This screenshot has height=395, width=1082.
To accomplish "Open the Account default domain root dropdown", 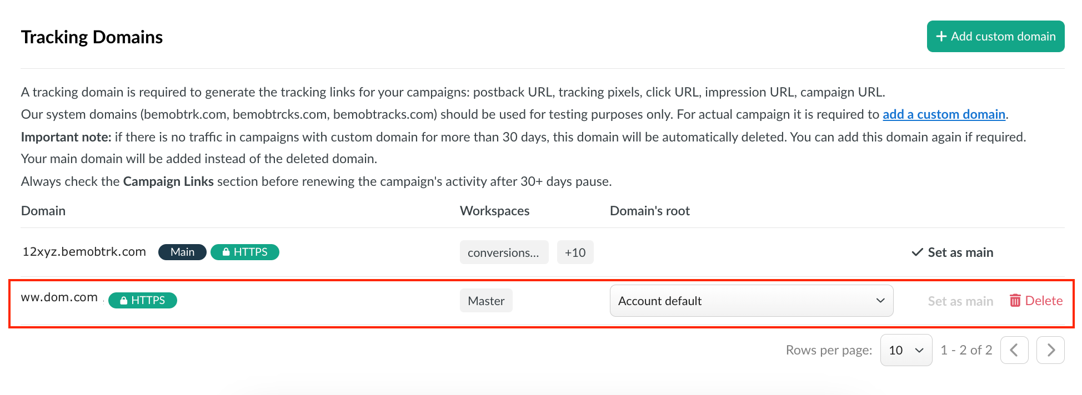I will 752,301.
